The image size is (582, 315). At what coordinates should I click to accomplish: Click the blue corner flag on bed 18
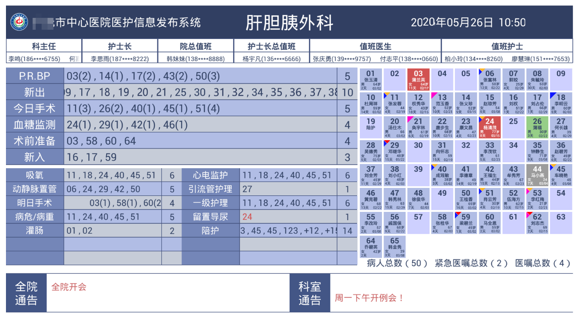click(553, 95)
